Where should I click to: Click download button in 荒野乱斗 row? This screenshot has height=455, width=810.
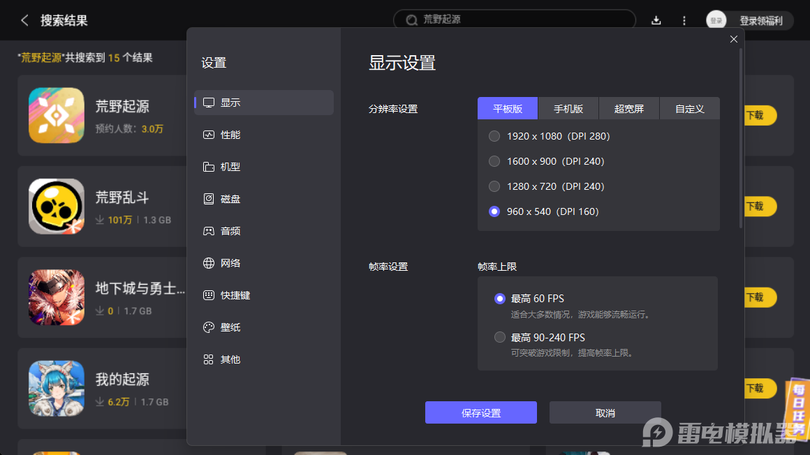click(760, 207)
